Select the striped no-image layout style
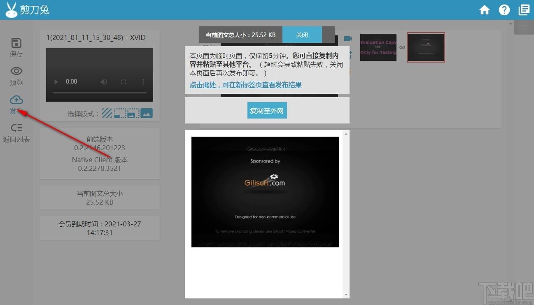Screen dimensions: 534x305 pos(107,113)
